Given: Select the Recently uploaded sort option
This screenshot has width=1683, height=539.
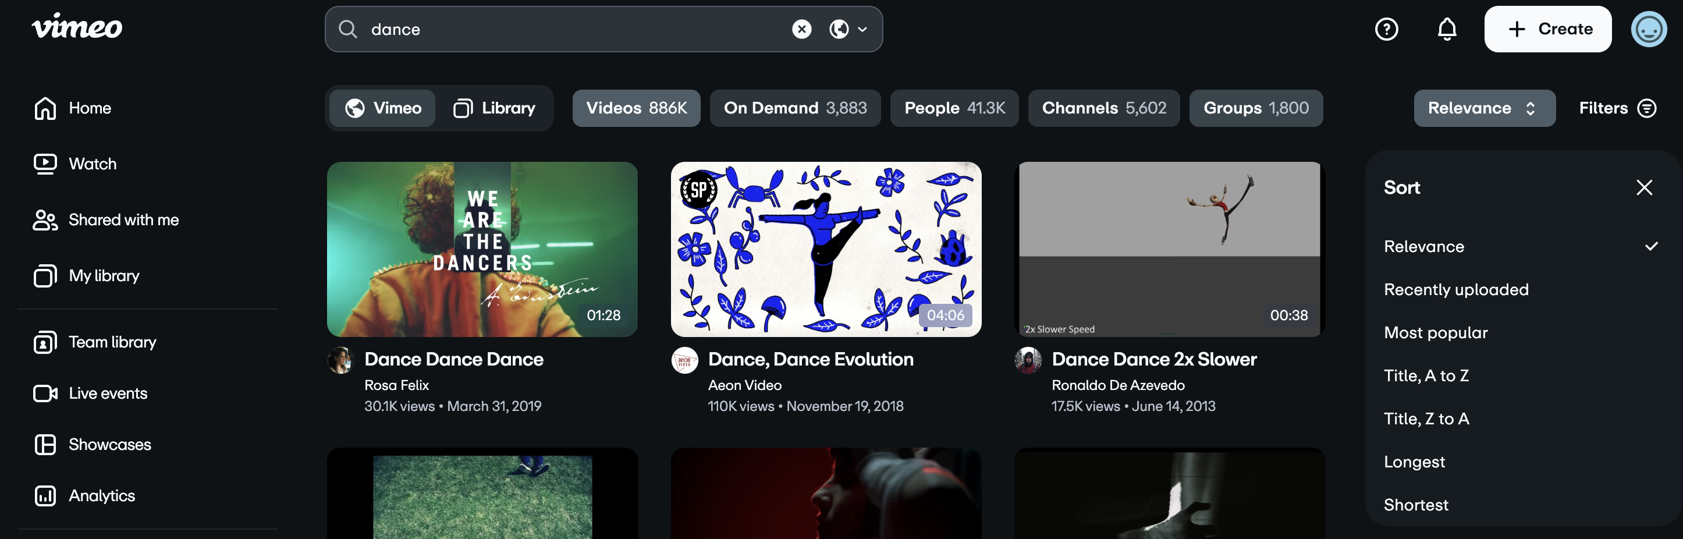Looking at the screenshot, I should pos(1456,289).
